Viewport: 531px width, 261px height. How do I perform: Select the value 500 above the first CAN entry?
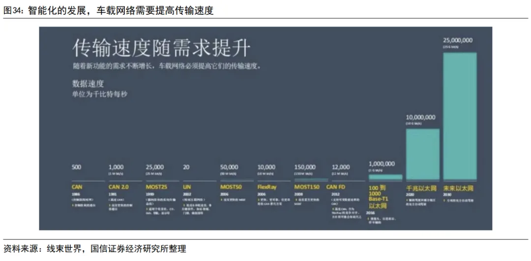[77, 167]
